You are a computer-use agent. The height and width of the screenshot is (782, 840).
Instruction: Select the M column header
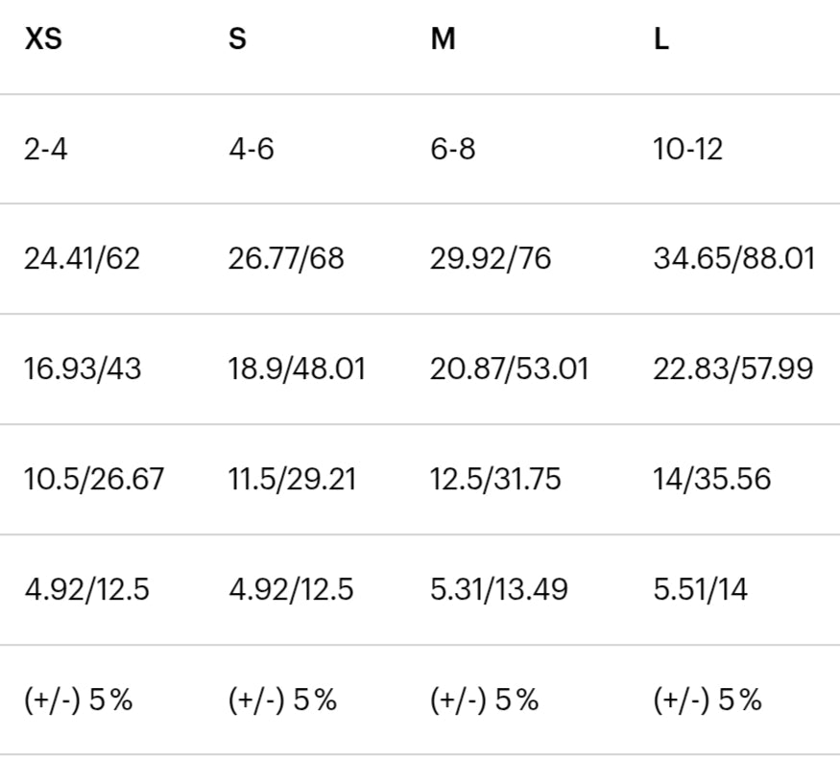pos(443,38)
